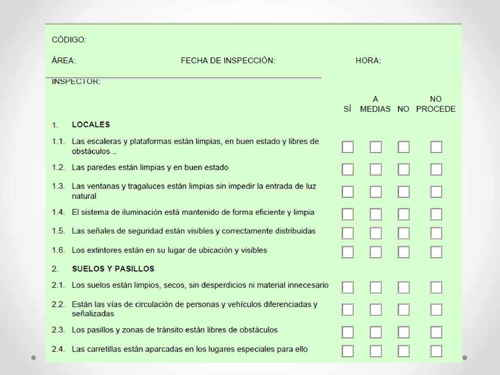Check NO PROCEDE for 1.5 señales de seguridad
The width and height of the screenshot is (500, 375).
[436, 233]
